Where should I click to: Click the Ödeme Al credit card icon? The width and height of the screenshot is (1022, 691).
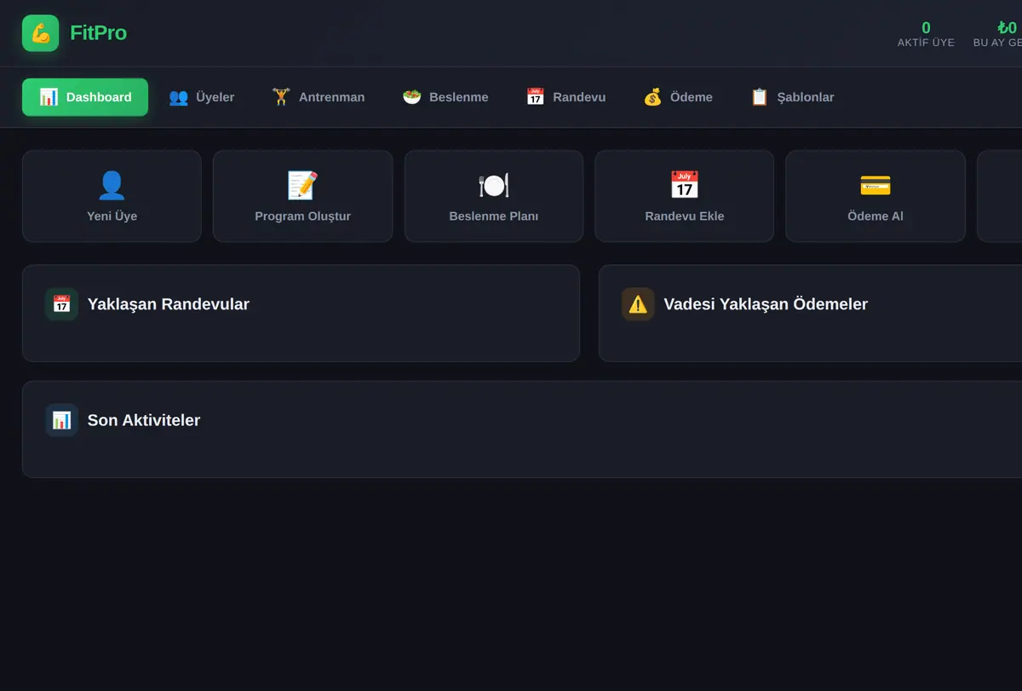(876, 185)
